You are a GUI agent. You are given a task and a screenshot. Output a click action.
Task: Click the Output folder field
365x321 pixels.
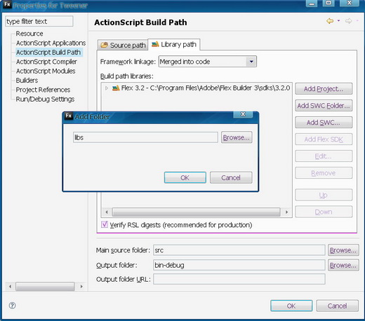tap(239, 265)
